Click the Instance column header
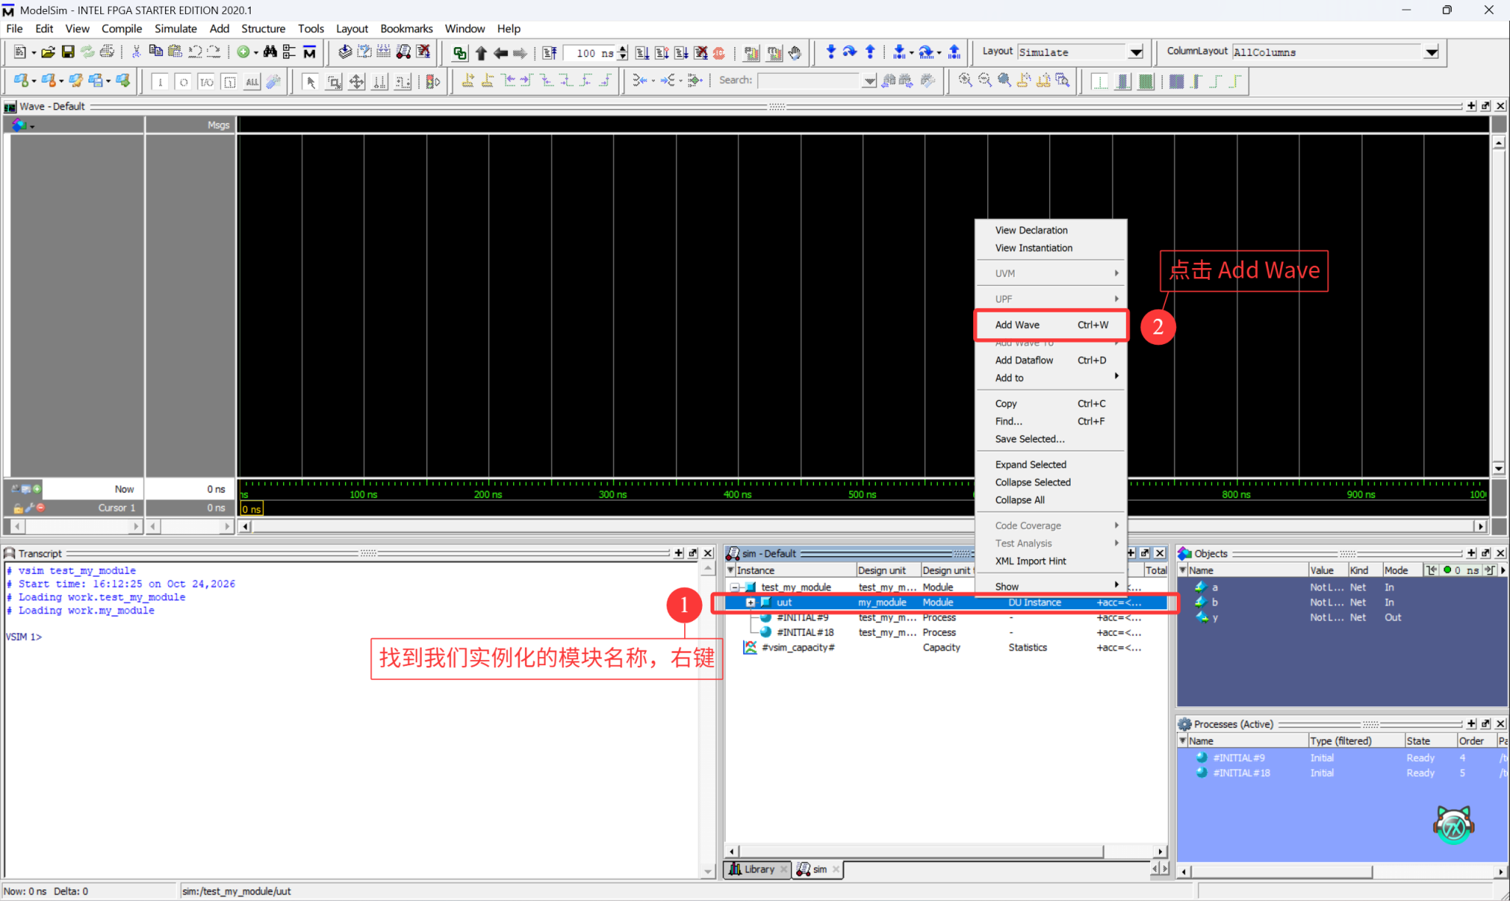 [793, 570]
